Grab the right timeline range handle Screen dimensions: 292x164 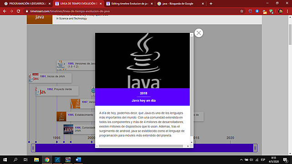coord(255,148)
